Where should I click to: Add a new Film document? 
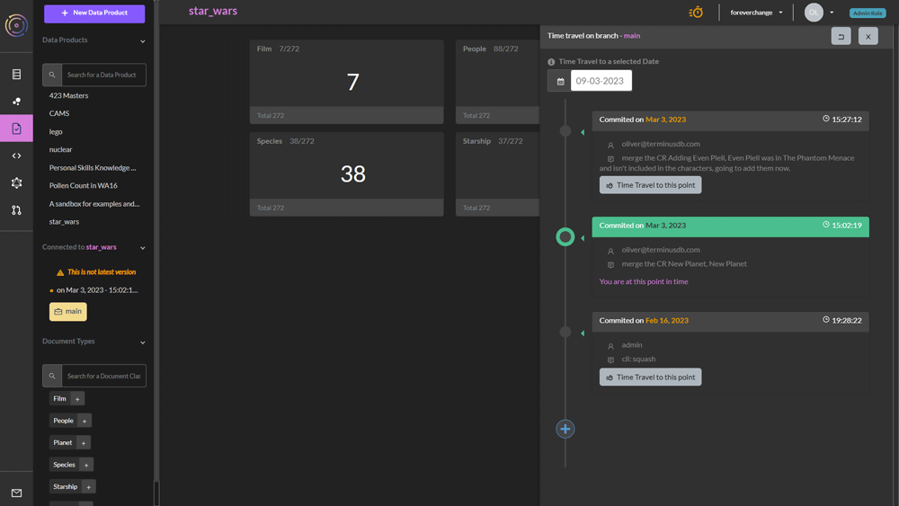coord(77,399)
